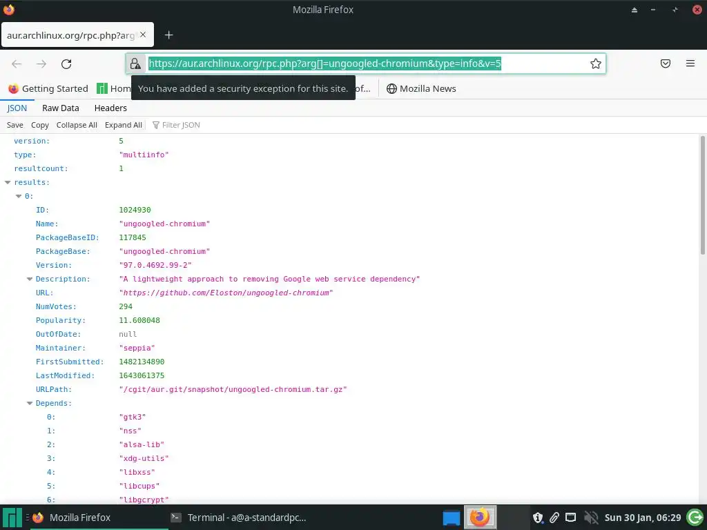Click the dependency nss
This screenshot has width=707, height=530.
[x=130, y=431]
